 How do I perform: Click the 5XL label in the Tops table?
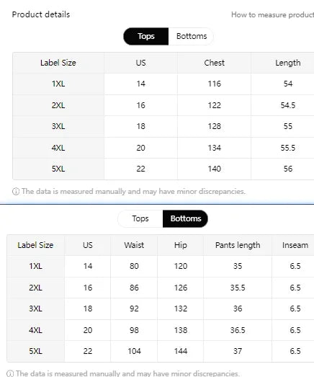(58, 169)
